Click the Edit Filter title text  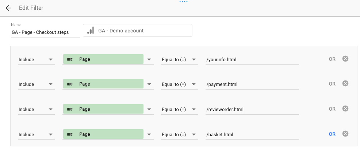click(x=31, y=8)
